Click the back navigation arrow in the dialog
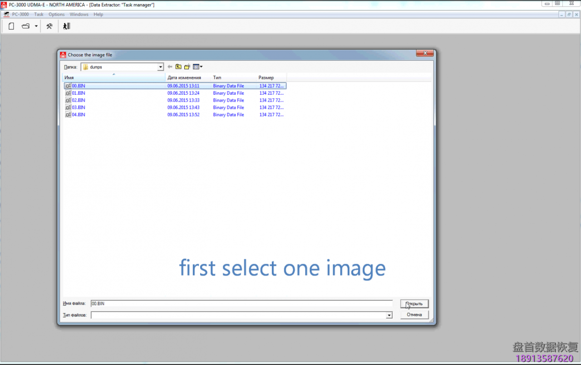The image size is (581, 365). click(170, 67)
